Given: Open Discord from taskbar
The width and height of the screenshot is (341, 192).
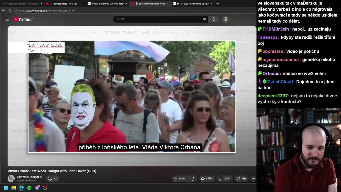Looking at the screenshot, I should pos(37,188).
